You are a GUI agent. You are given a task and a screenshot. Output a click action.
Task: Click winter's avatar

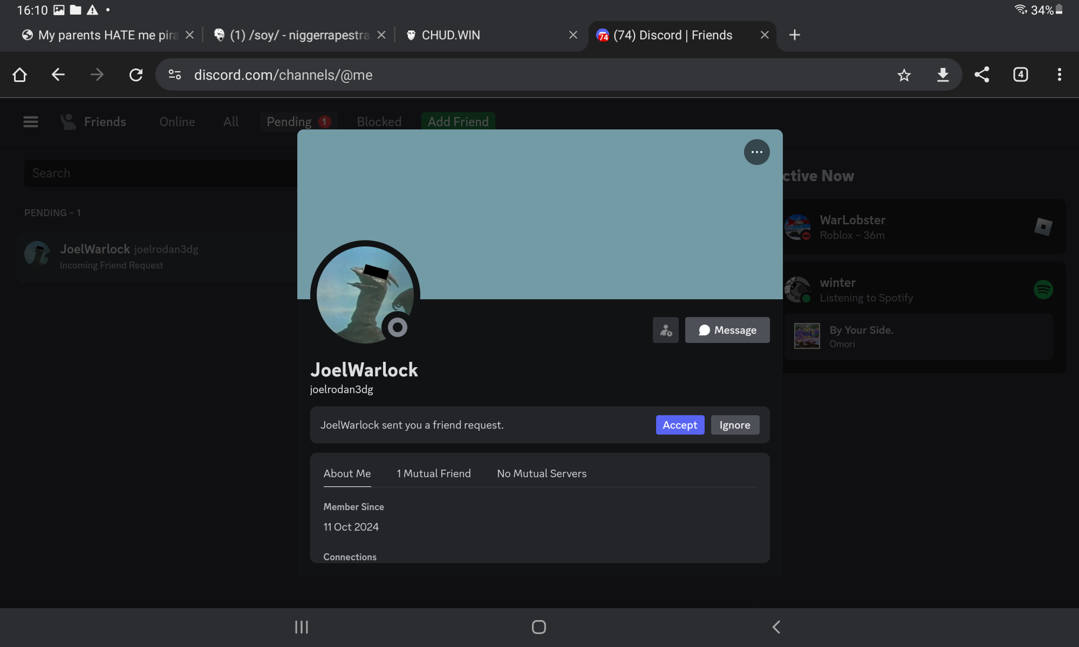click(x=797, y=290)
